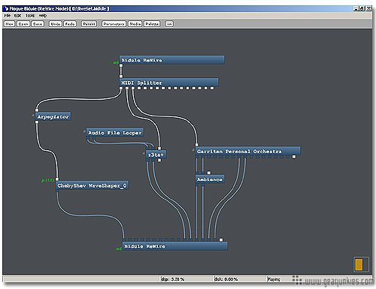The height and width of the screenshot is (289, 376).
Task: Click the Plogue Bidule title bar icon
Action: [x=6, y=9]
